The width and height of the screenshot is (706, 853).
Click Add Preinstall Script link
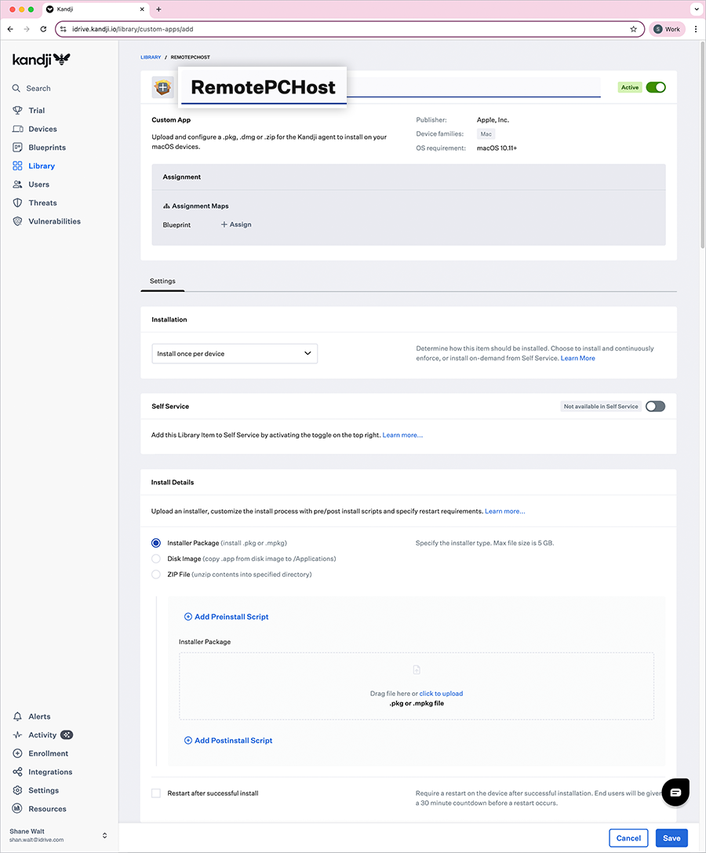(x=226, y=617)
